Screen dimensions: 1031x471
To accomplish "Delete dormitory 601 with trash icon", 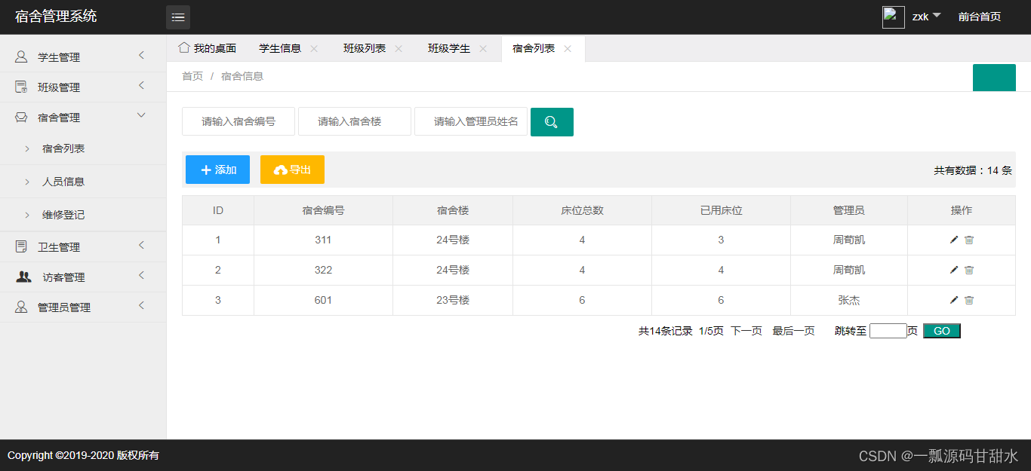I will pyautogui.click(x=969, y=300).
